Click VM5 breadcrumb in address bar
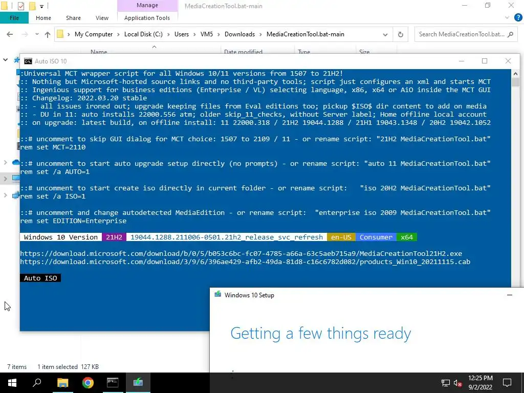 [x=207, y=34]
